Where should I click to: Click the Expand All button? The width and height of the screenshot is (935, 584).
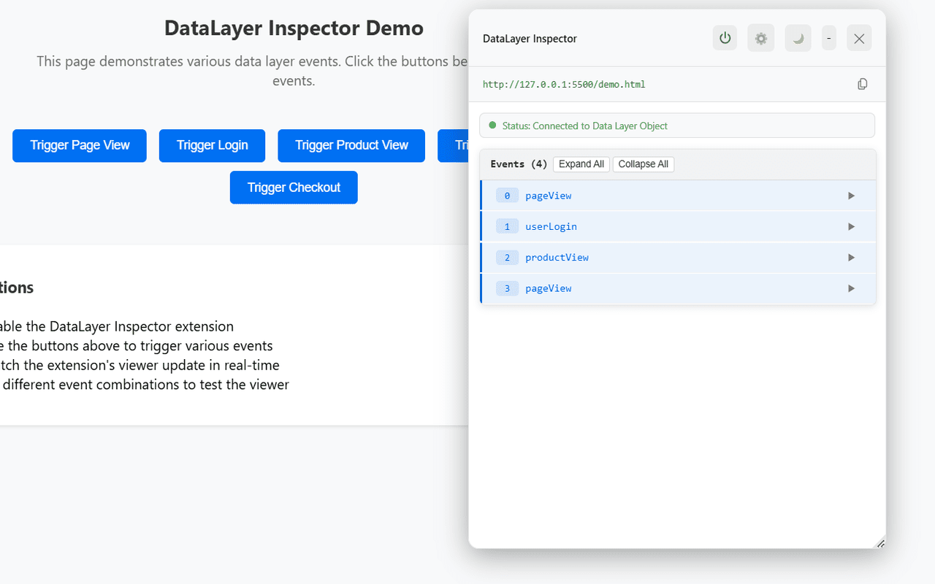tap(581, 164)
